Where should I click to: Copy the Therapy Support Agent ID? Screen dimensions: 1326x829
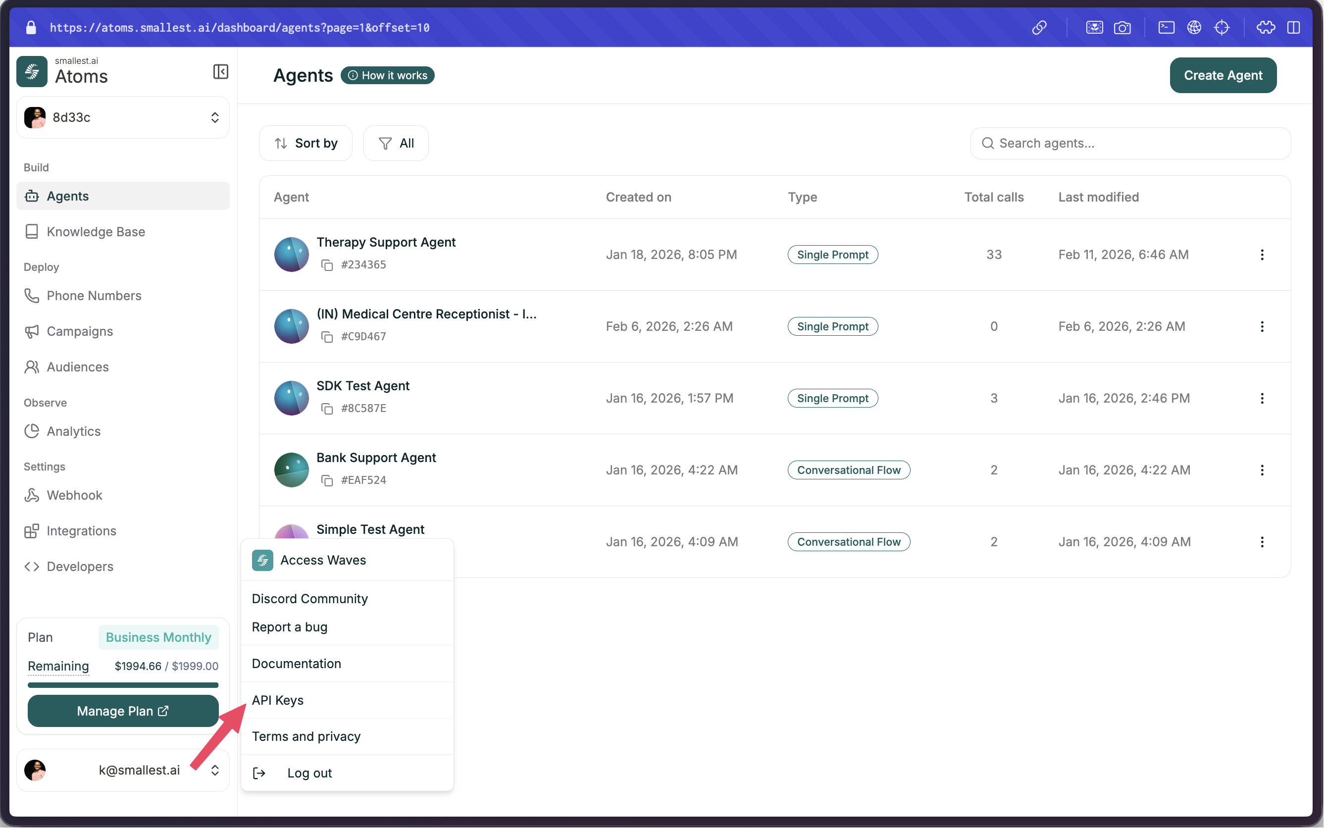coord(327,265)
